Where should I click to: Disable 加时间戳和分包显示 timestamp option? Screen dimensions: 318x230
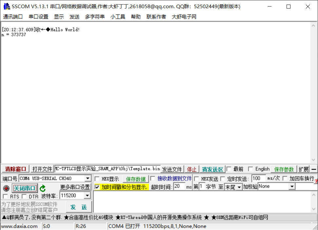[96, 187]
